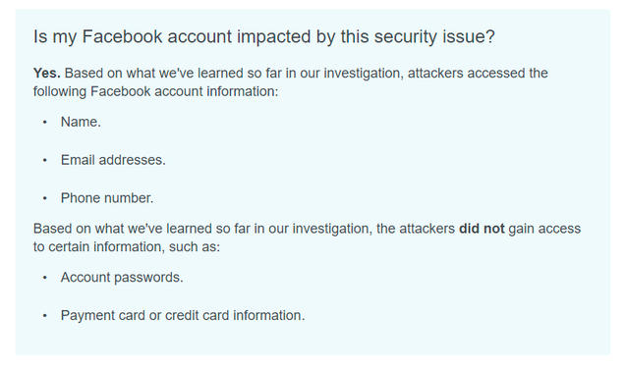Click 'Payment card or credit card information.'
The height and width of the screenshot is (368, 625).
(x=183, y=315)
